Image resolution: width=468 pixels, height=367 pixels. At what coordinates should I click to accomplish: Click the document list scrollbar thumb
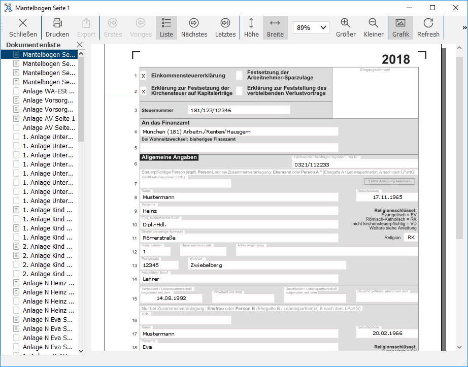(x=81, y=99)
